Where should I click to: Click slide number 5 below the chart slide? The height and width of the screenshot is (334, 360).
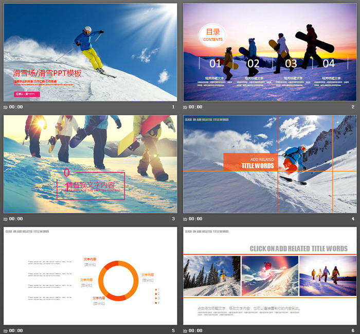click(x=173, y=331)
